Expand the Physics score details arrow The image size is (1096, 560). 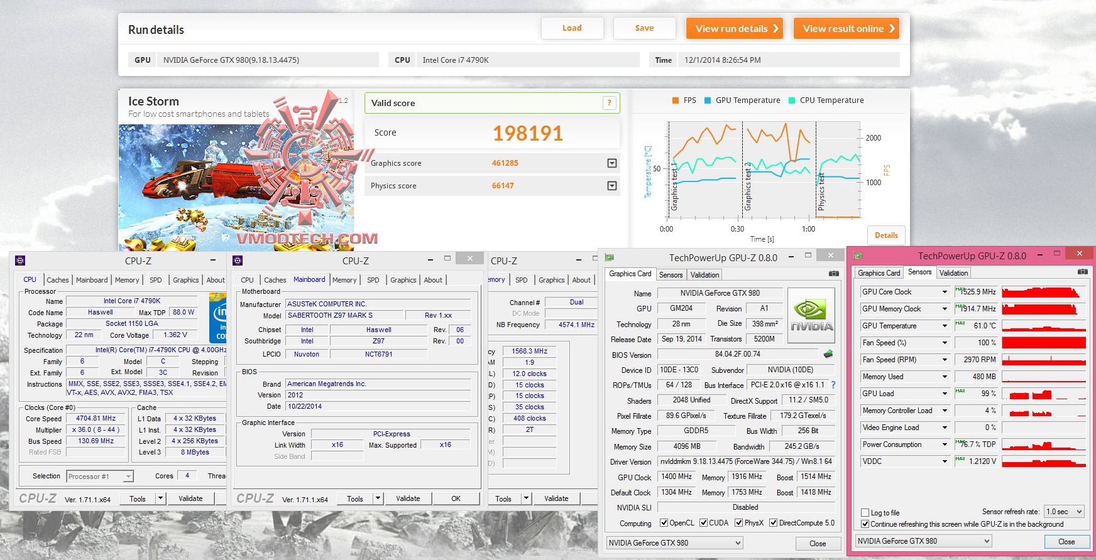tap(612, 186)
